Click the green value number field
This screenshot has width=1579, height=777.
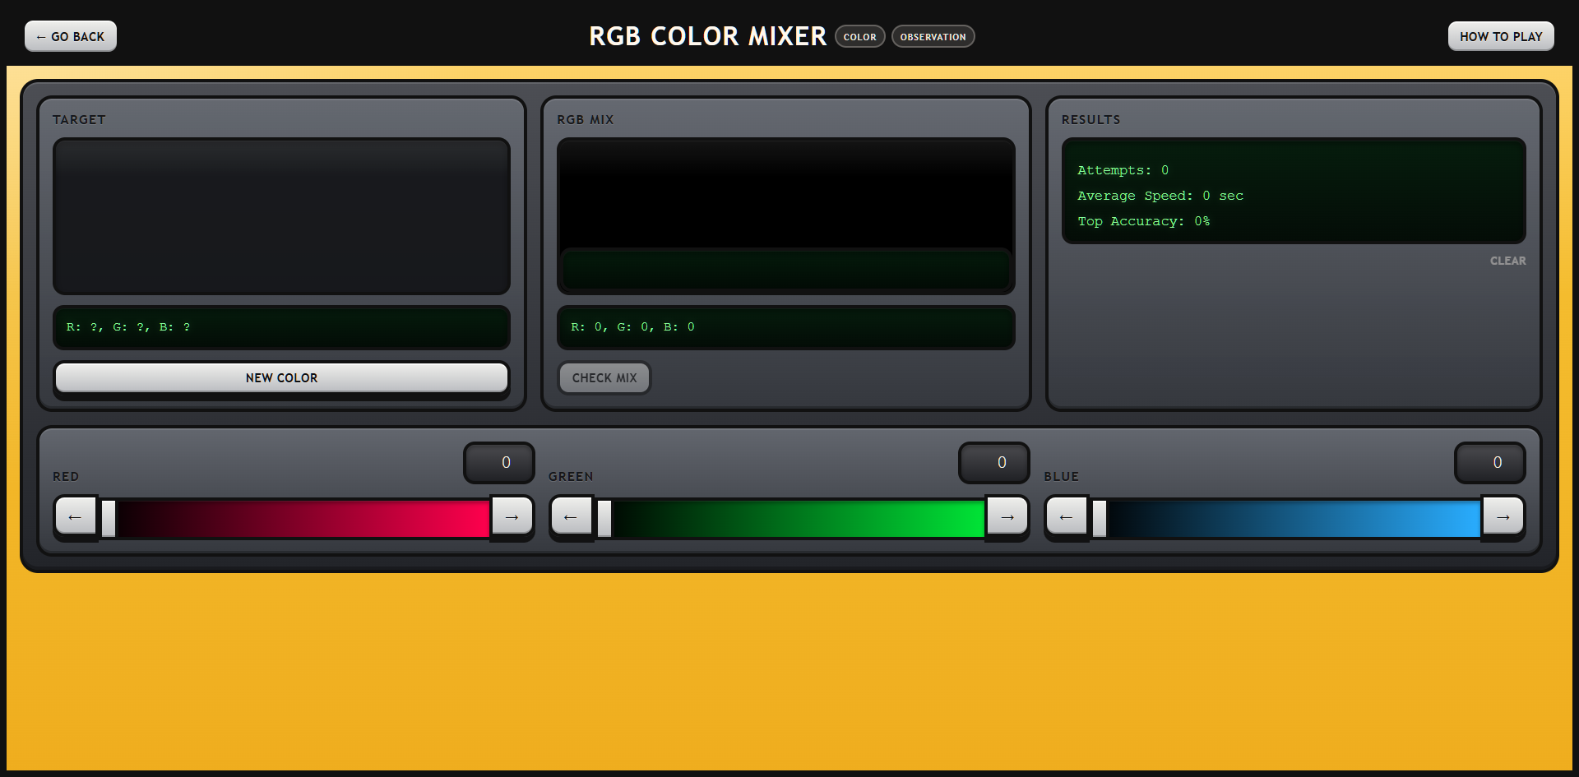click(x=994, y=463)
